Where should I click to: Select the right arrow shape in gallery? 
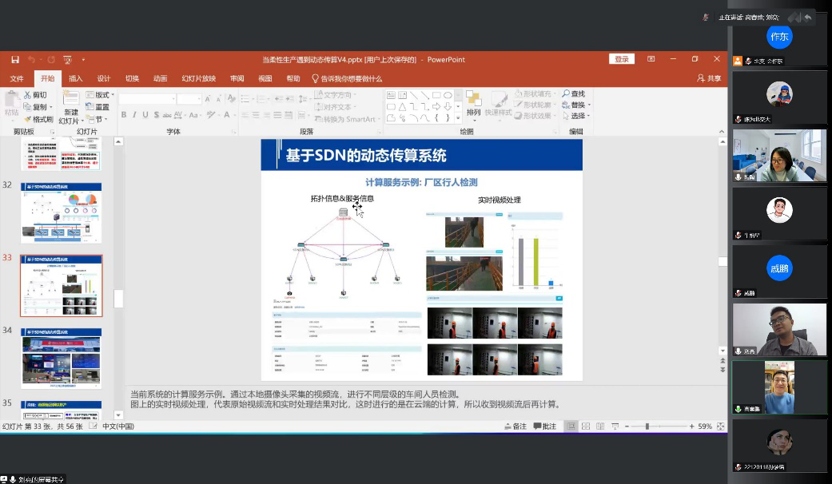[x=436, y=106]
